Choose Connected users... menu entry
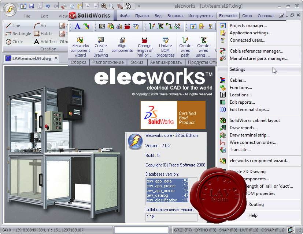Viewport: 303px width, 234px height. (259, 40)
